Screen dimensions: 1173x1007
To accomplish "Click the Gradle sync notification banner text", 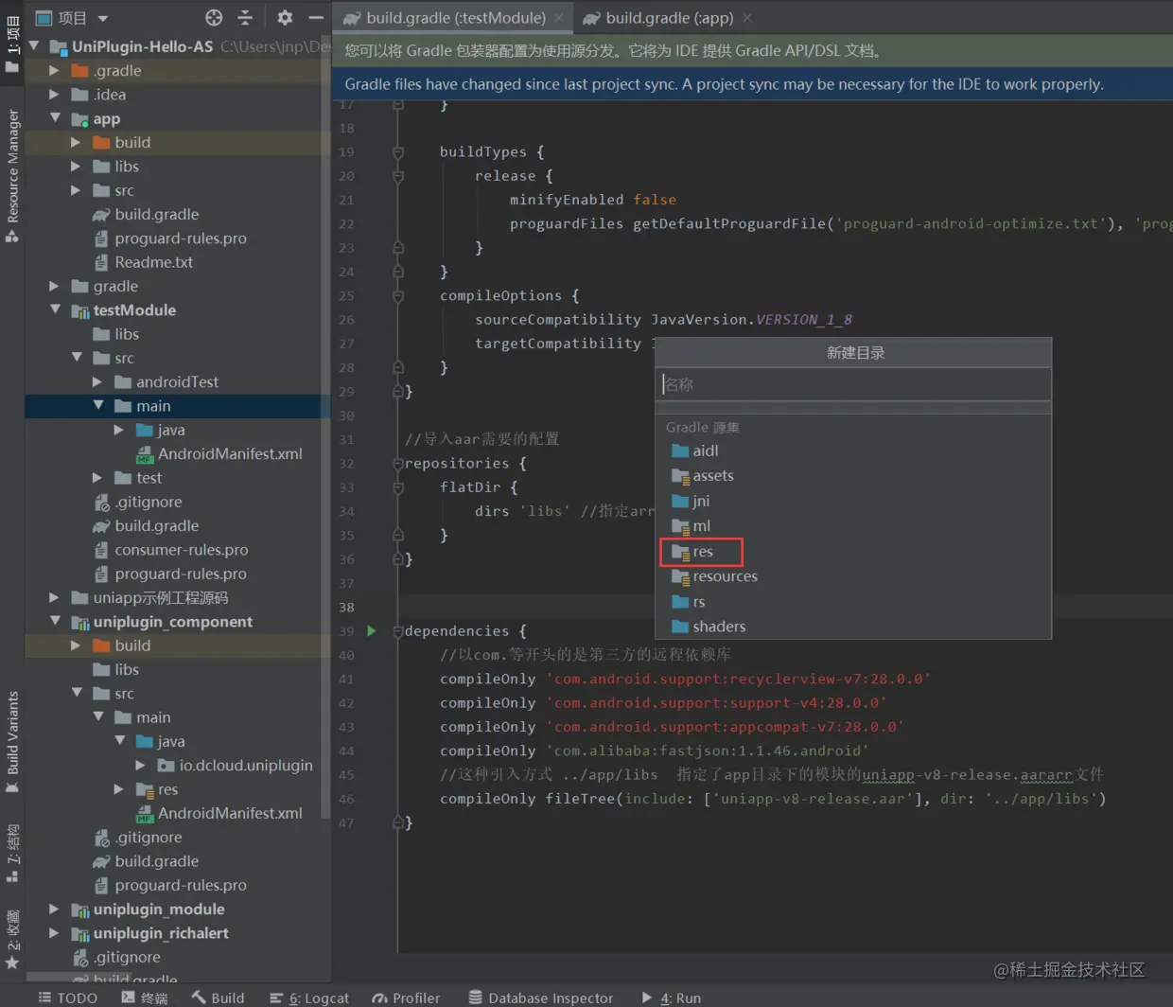I will 724,84.
